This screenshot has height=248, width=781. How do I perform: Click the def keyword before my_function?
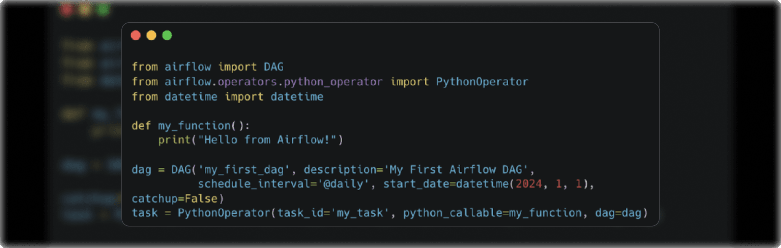coord(141,126)
